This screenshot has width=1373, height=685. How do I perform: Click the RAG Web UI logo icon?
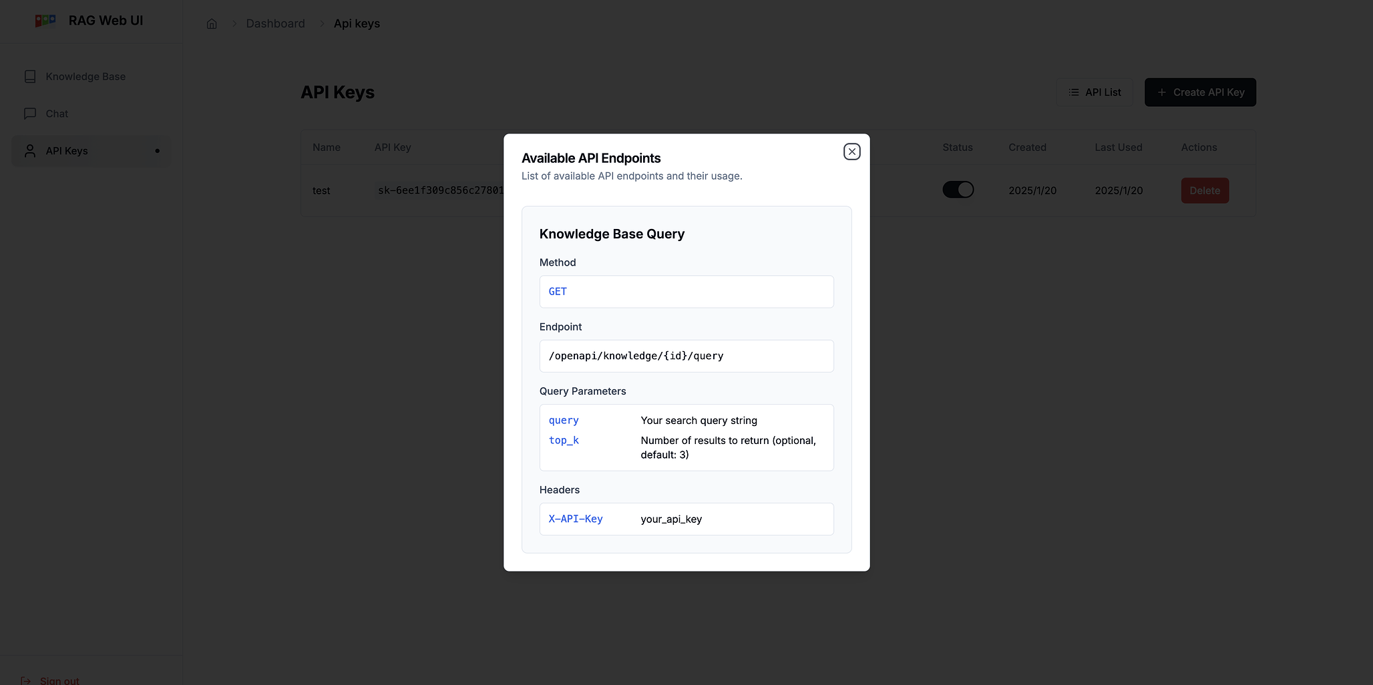coord(45,21)
